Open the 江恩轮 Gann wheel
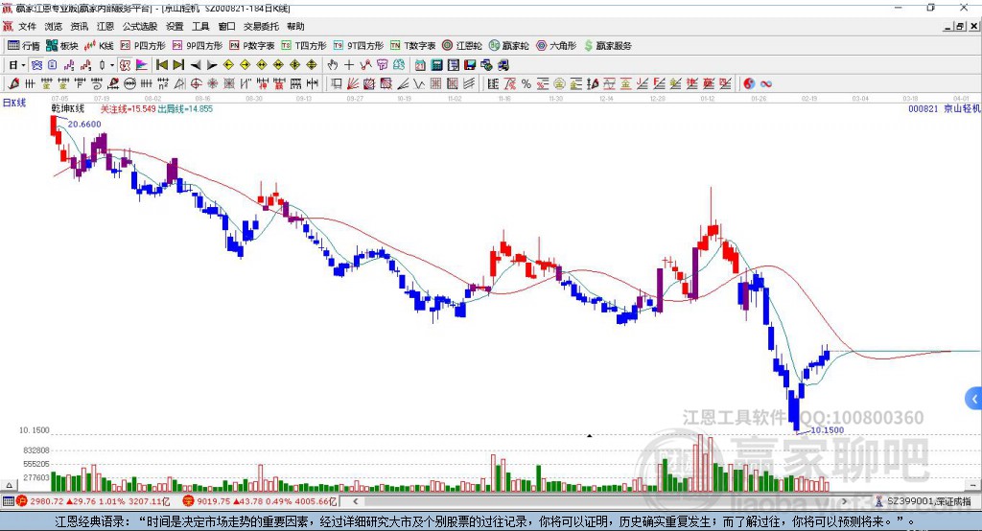 tap(462, 46)
